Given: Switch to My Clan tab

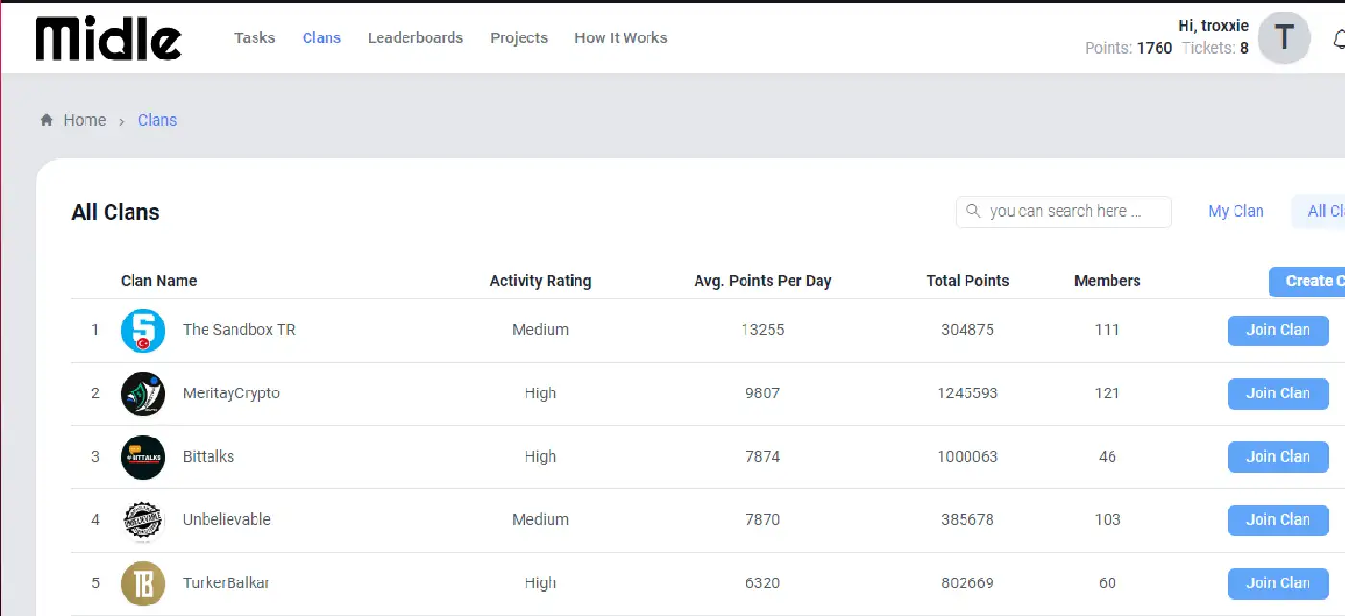Looking at the screenshot, I should coord(1235,211).
